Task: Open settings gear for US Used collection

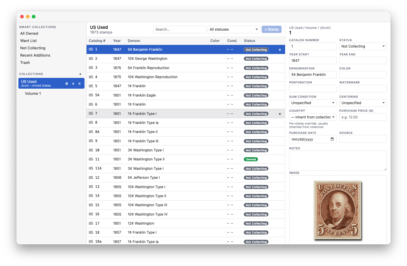Action: tap(67, 83)
